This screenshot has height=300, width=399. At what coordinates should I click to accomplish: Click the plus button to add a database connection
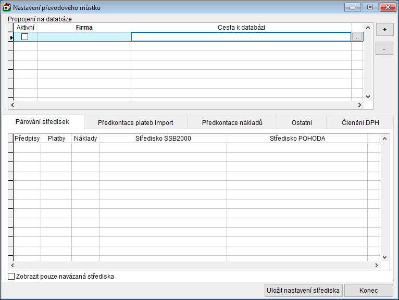tap(384, 30)
